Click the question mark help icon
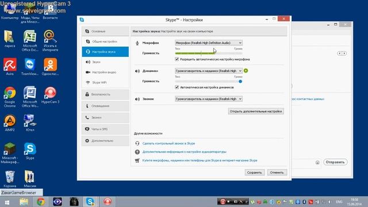This screenshot has width=368, height=207. point(137,152)
